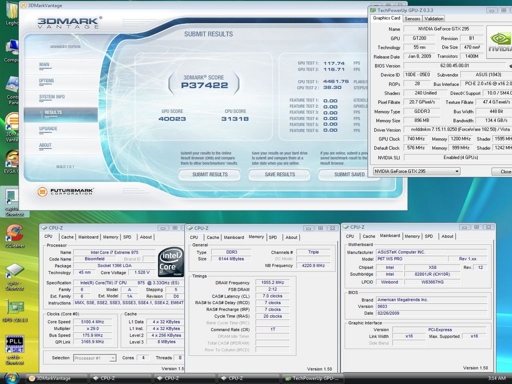Screen dimensions: 512x384
Task: Click the SAVE RESULTS button
Action: [279, 174]
